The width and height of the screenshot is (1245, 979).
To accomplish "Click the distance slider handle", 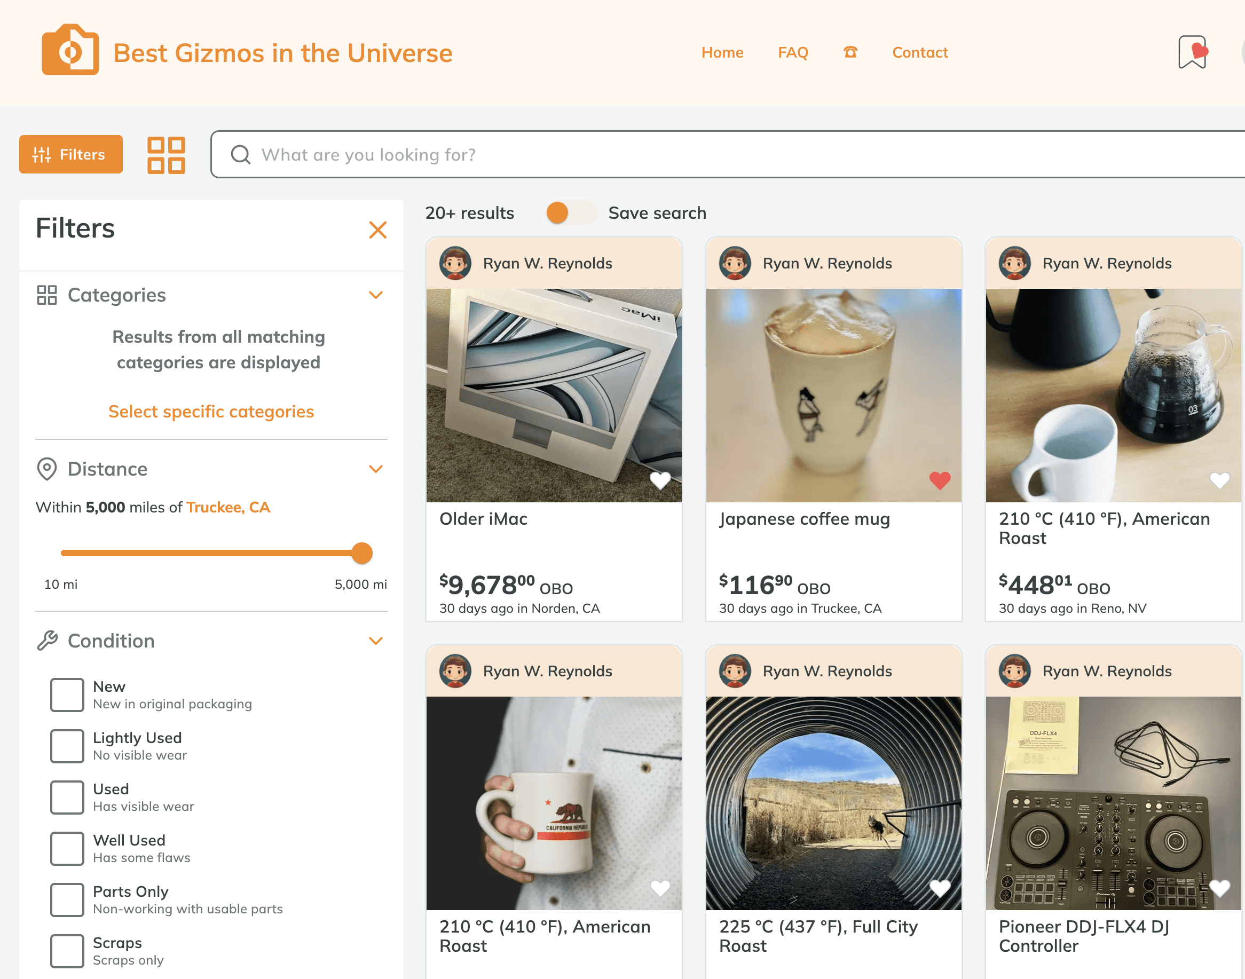I will tap(361, 553).
